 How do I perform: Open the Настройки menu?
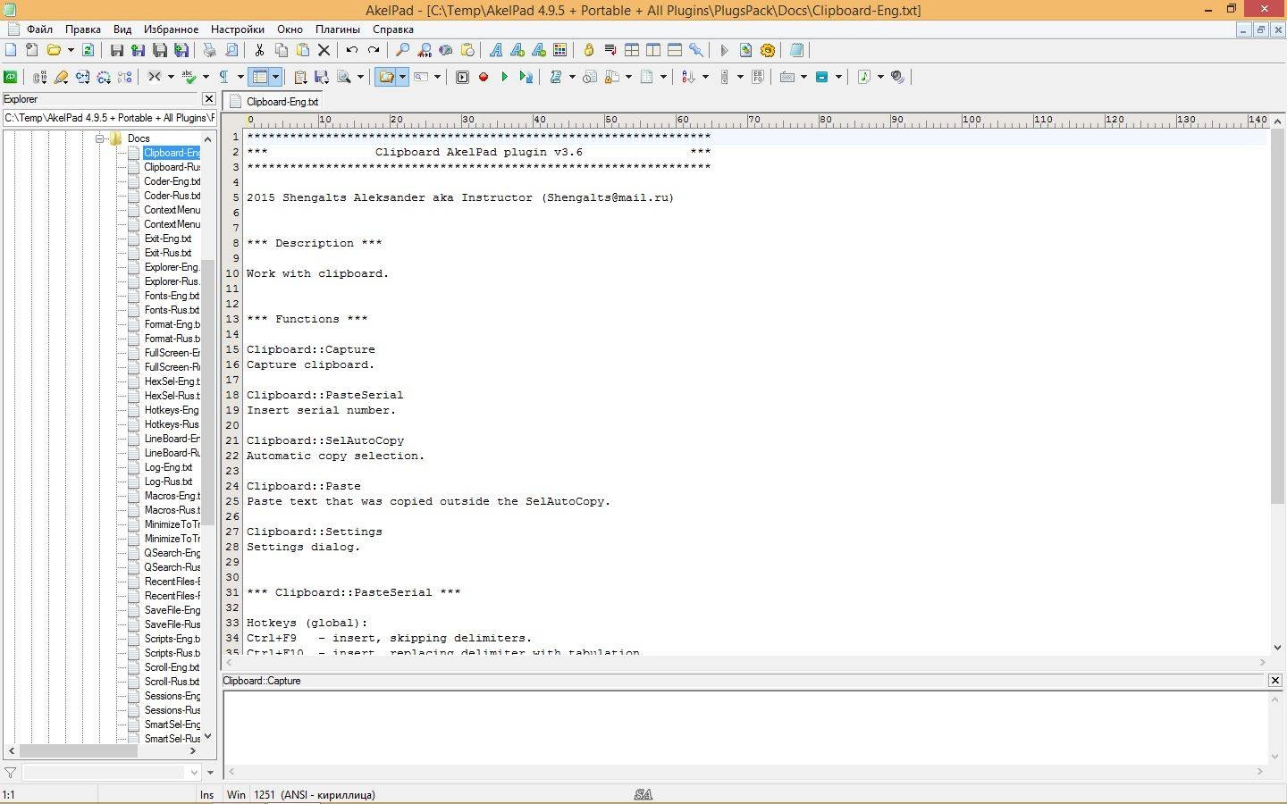(x=238, y=29)
